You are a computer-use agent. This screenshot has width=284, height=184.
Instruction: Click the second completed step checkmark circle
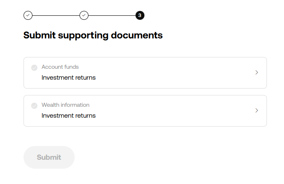click(x=84, y=15)
